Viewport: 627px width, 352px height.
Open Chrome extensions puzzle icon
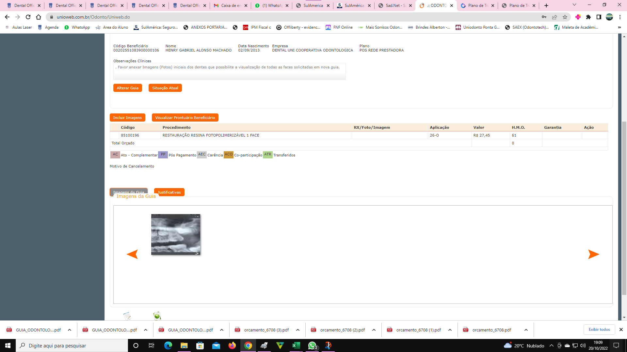[x=588, y=17]
